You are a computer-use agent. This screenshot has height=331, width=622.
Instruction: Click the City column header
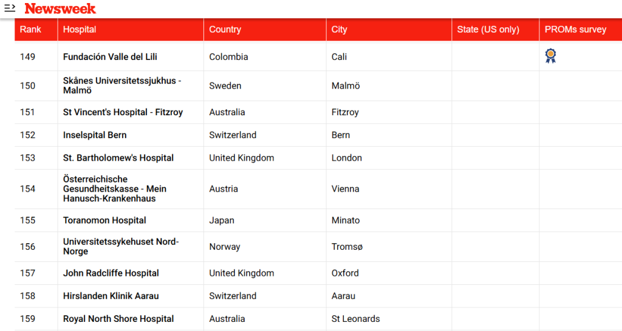pyautogui.click(x=339, y=29)
